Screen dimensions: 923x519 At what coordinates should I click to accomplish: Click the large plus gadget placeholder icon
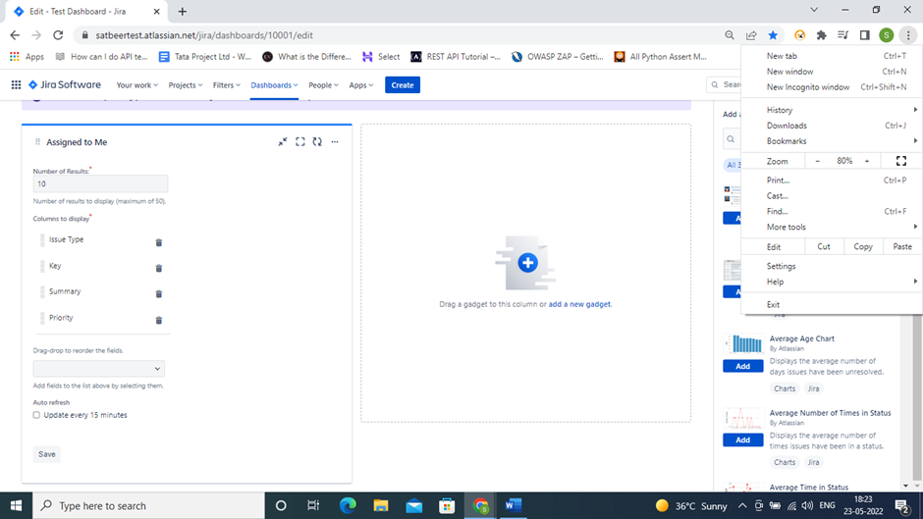point(527,262)
